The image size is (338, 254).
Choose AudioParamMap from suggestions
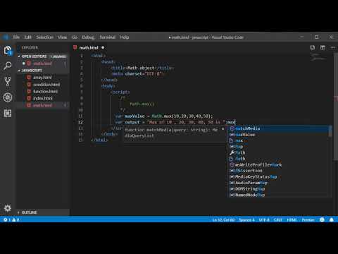pyautogui.click(x=279, y=183)
